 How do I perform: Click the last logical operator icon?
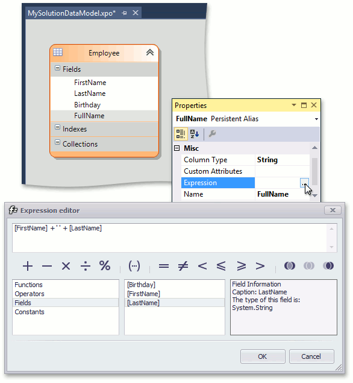click(x=328, y=265)
